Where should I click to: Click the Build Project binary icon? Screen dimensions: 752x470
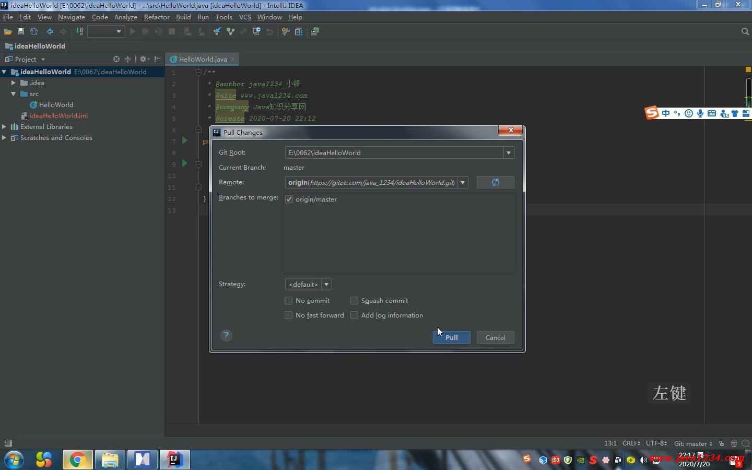80,31
